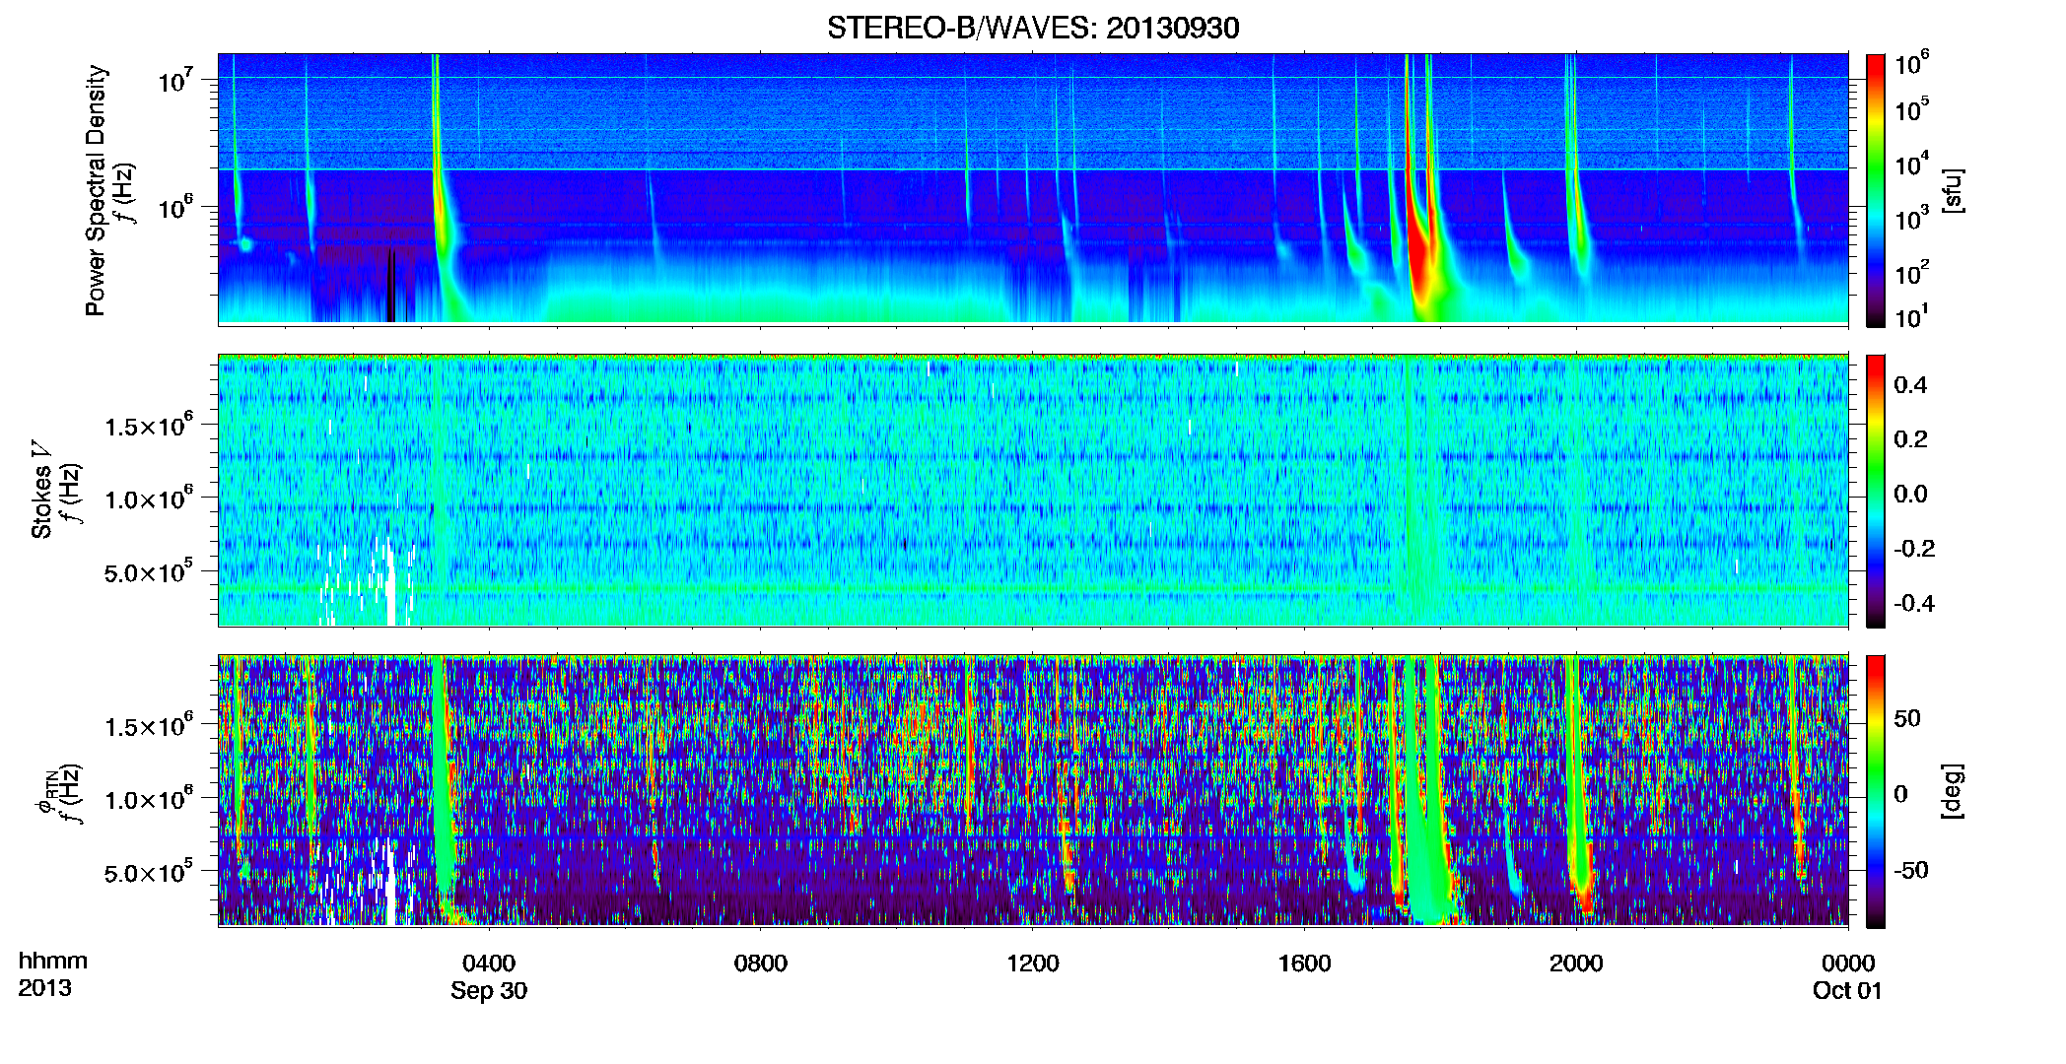The image size is (2066, 1064).
Task: Click the 10^2 value on sfu colorbar
Action: pyautogui.click(x=1911, y=272)
